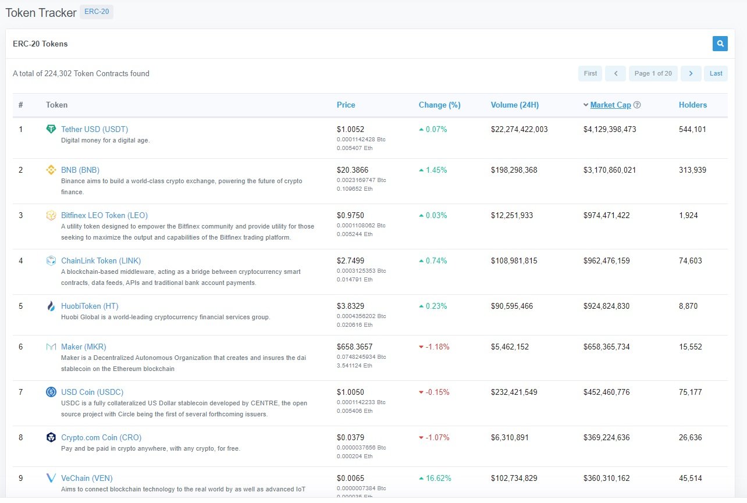Click the USD Coin logo icon
Screen dimensions: 747x503
[x=51, y=392]
